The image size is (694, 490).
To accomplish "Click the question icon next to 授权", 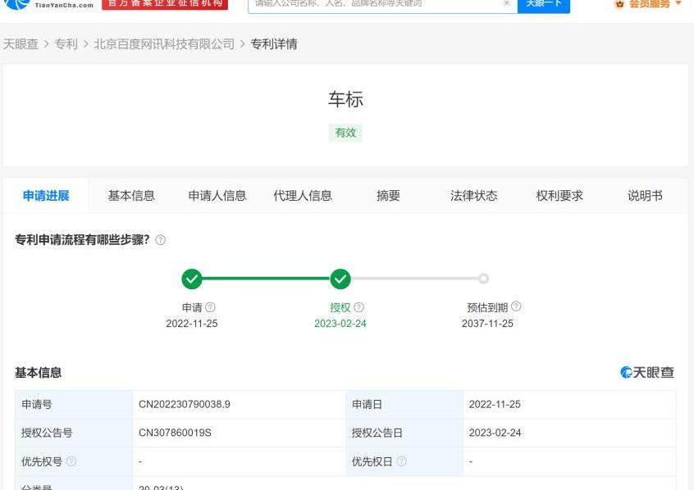I will (x=359, y=307).
